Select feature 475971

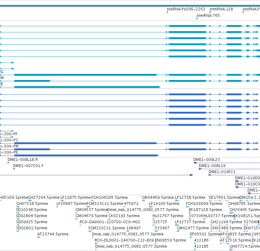click(x=131, y=204)
